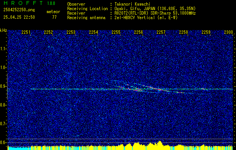Click time marker 2251
Screen dimensions: 236x150
[x=26, y=32]
